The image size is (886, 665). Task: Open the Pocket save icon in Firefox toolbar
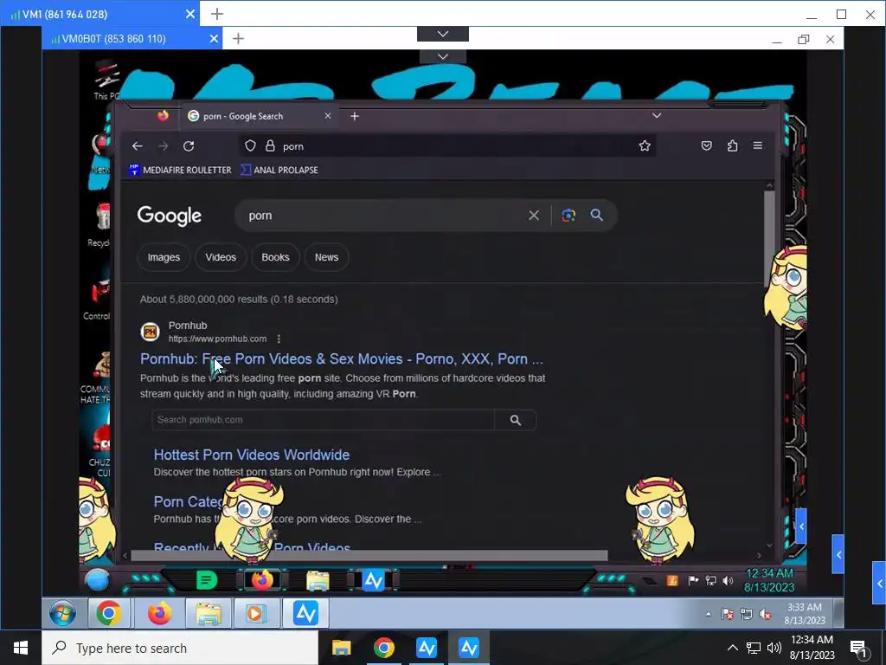tap(706, 145)
